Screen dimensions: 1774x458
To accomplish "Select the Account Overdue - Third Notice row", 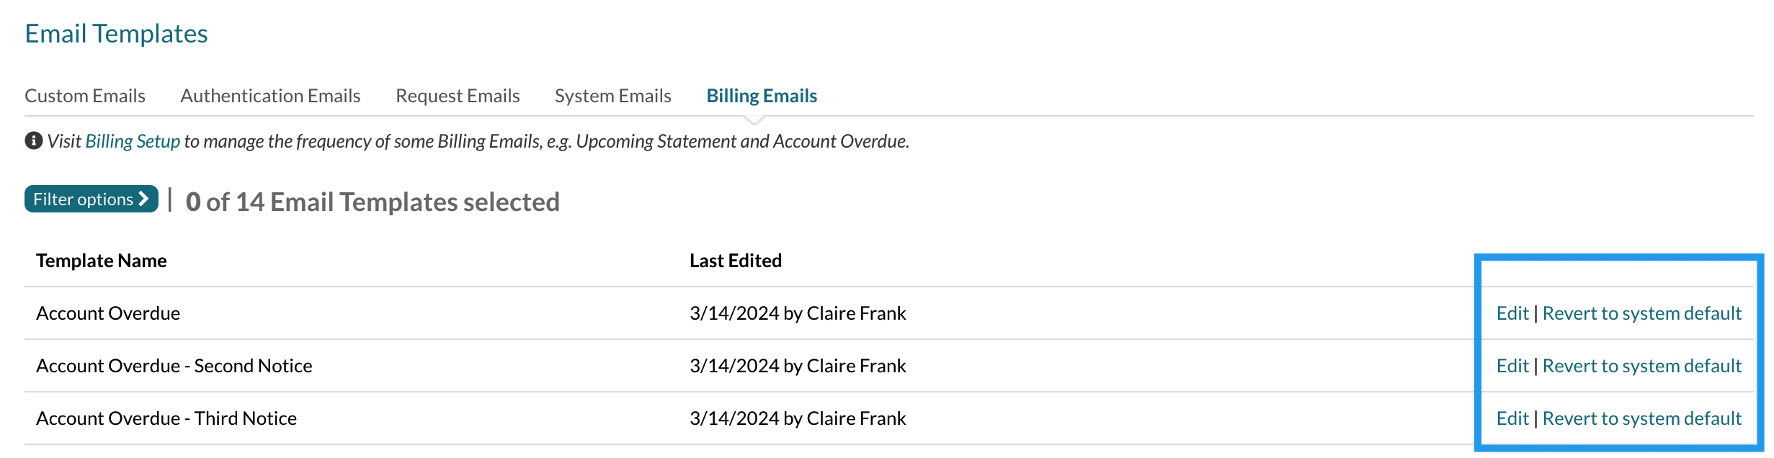I will tap(166, 418).
